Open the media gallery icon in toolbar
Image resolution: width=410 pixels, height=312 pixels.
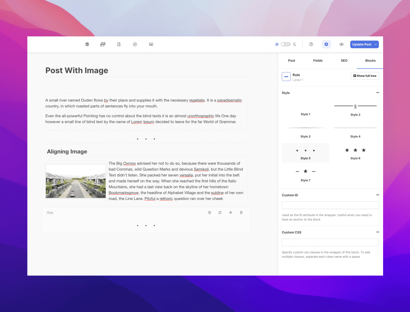point(103,44)
